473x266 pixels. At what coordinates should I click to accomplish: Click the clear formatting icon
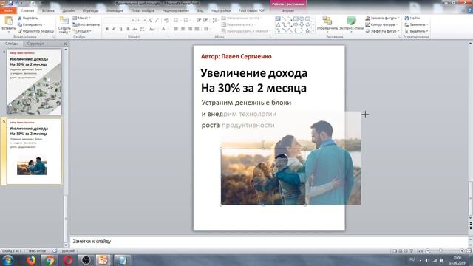(166, 20)
